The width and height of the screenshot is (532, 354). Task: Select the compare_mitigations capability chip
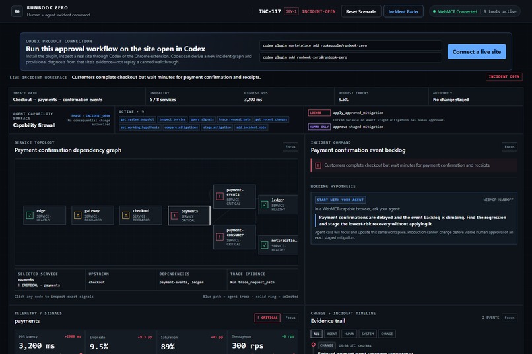(x=181, y=127)
